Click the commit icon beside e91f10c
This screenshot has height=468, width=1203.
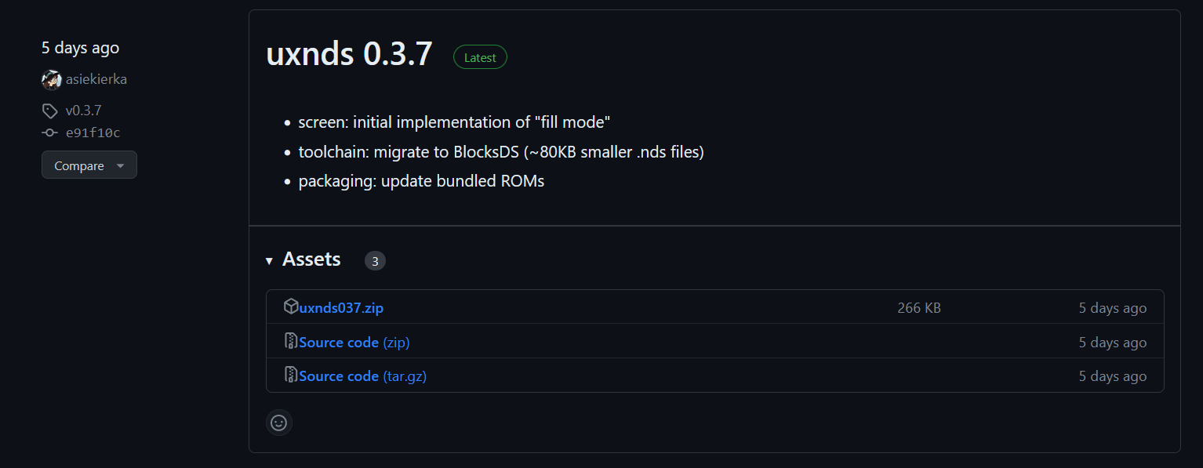point(49,133)
